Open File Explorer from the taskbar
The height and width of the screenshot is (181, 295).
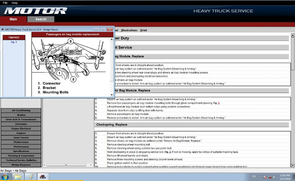tap(18, 177)
